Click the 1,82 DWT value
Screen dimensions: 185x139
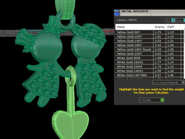coord(170,54)
